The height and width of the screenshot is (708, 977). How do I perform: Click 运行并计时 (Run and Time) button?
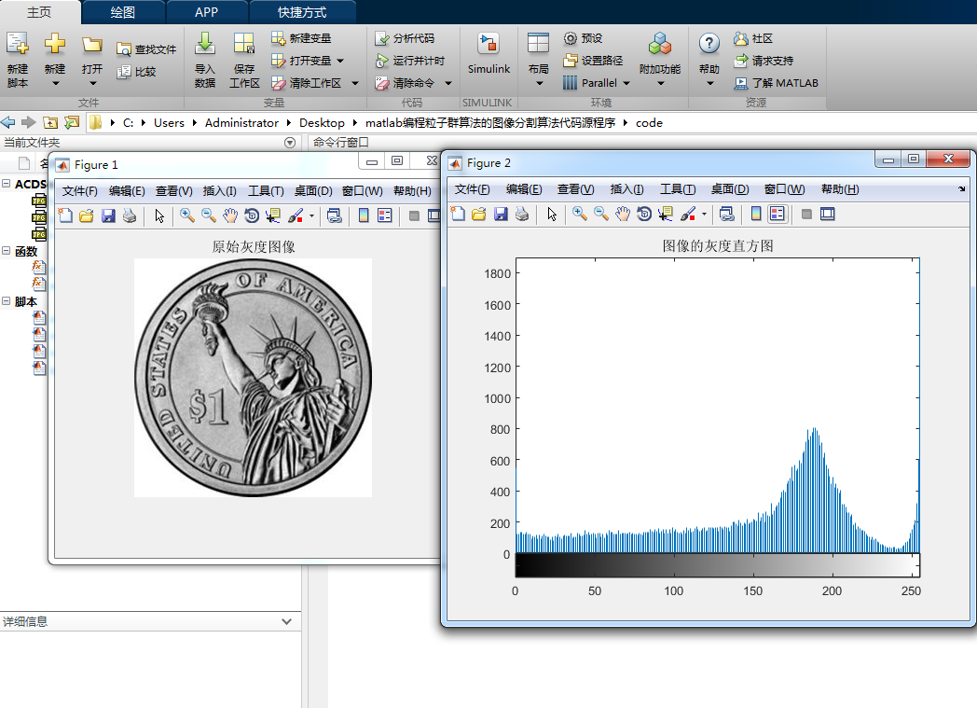410,61
